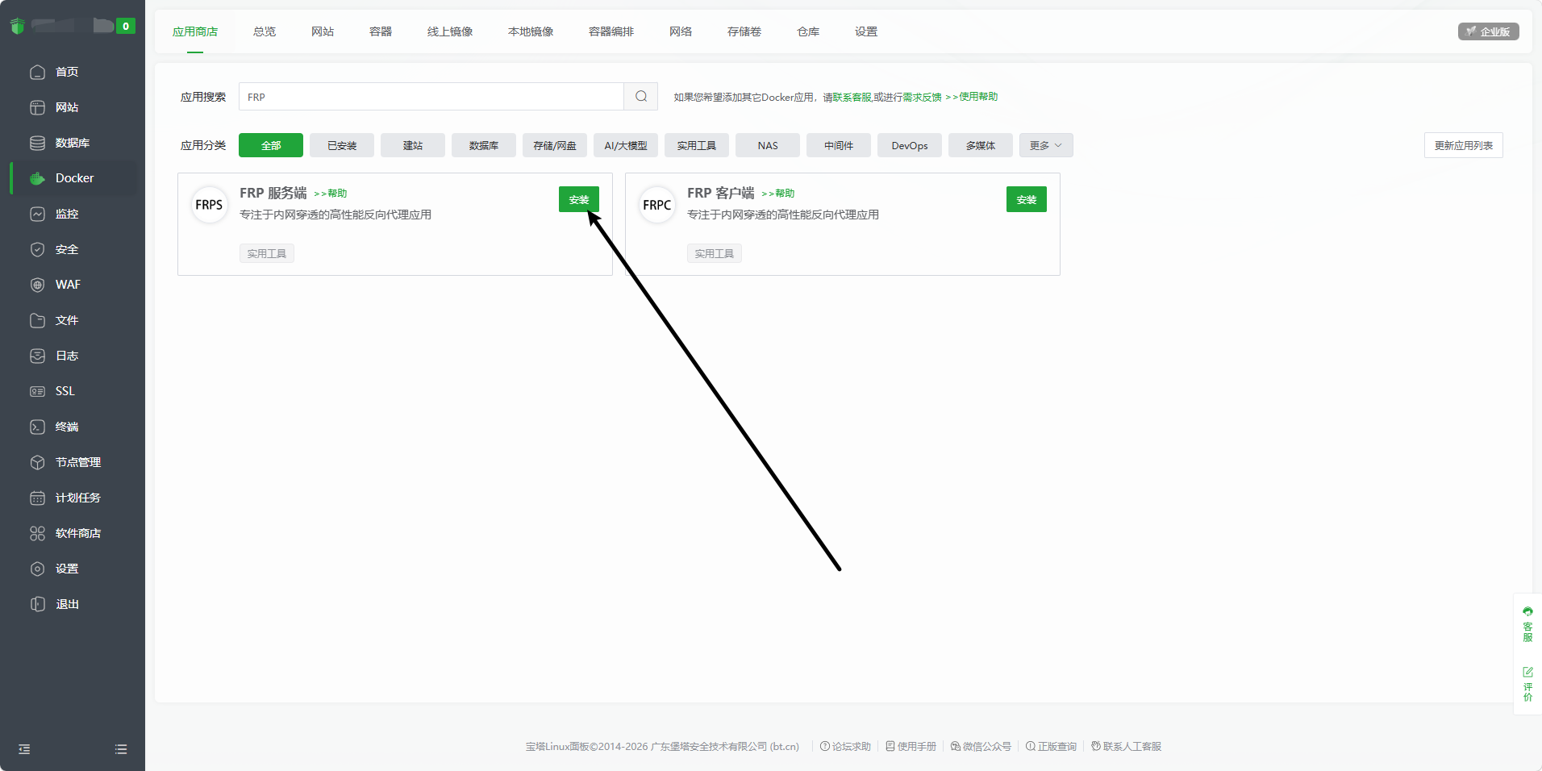The width and height of the screenshot is (1542, 771).
Task: Open 帮助 link for FRP 客户端
Action: [778, 194]
